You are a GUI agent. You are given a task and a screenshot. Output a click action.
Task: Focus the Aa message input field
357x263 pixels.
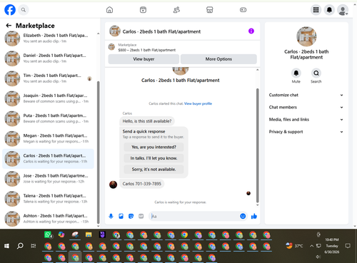tap(195, 216)
